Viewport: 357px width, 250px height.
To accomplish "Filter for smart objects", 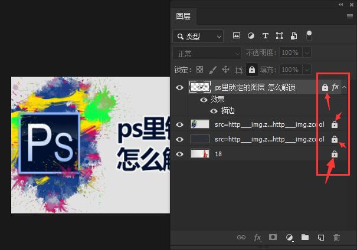I will pyautogui.click(x=294, y=36).
